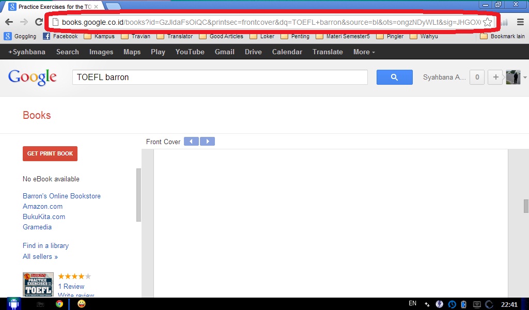Click the plus share button near profile
The image size is (529, 310).
coord(495,78)
